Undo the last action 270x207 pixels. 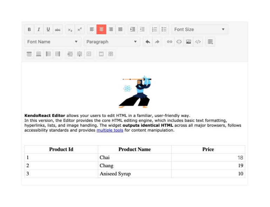point(148,42)
